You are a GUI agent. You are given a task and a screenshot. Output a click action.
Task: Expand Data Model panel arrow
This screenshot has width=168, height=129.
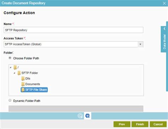pyautogui.click(x=164, y=29)
